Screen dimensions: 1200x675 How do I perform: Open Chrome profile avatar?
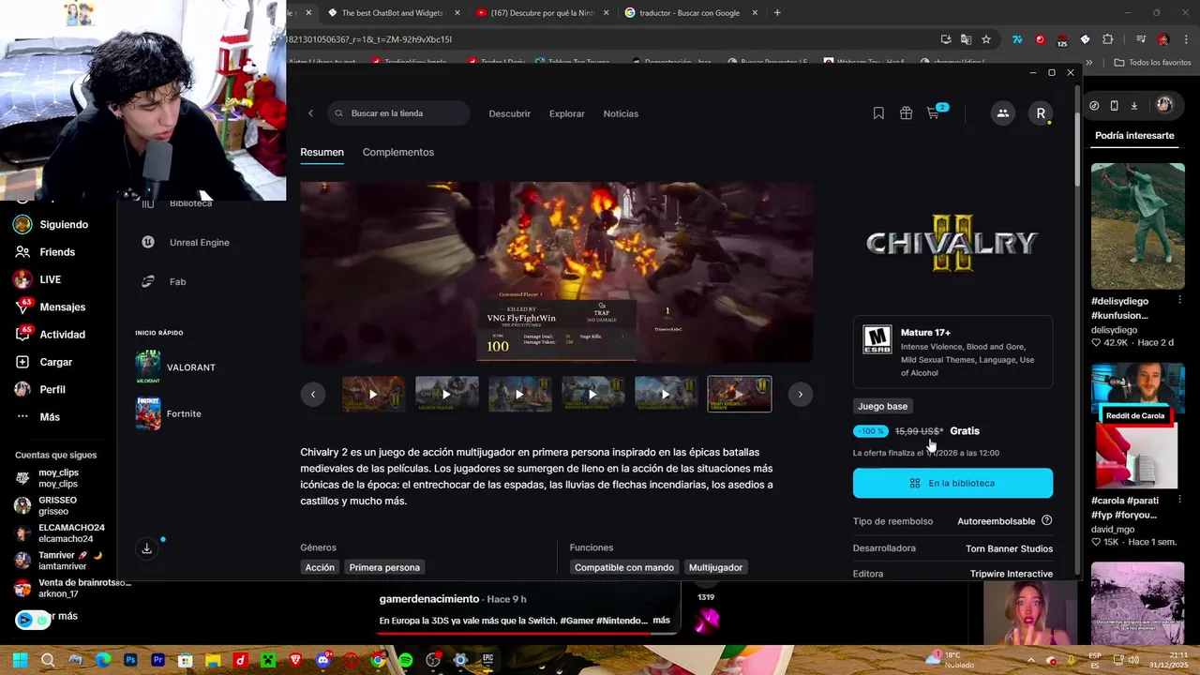coord(1163,39)
